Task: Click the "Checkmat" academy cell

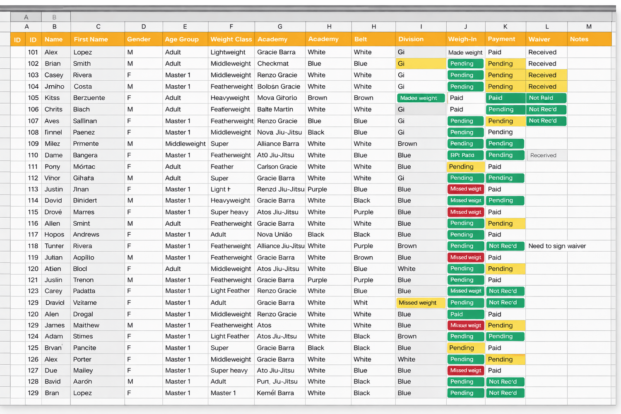Action: click(273, 64)
